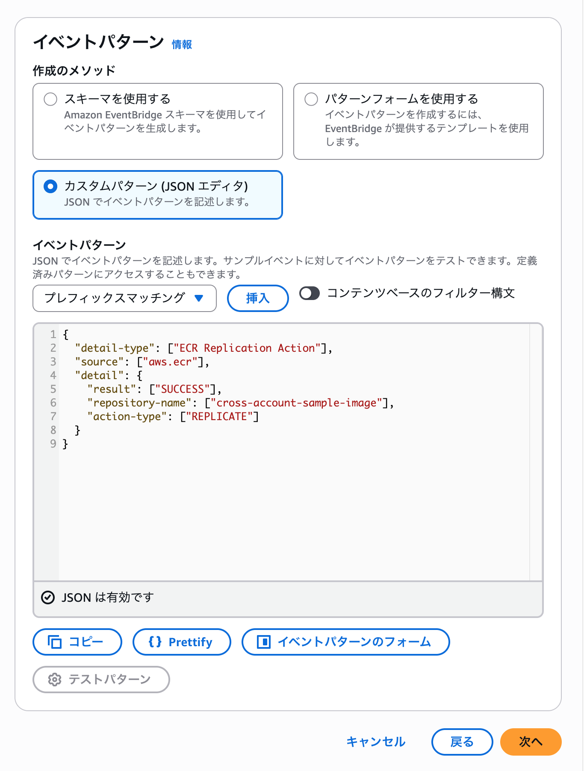Open the 情報 link beside イベントパターン

pos(182,44)
